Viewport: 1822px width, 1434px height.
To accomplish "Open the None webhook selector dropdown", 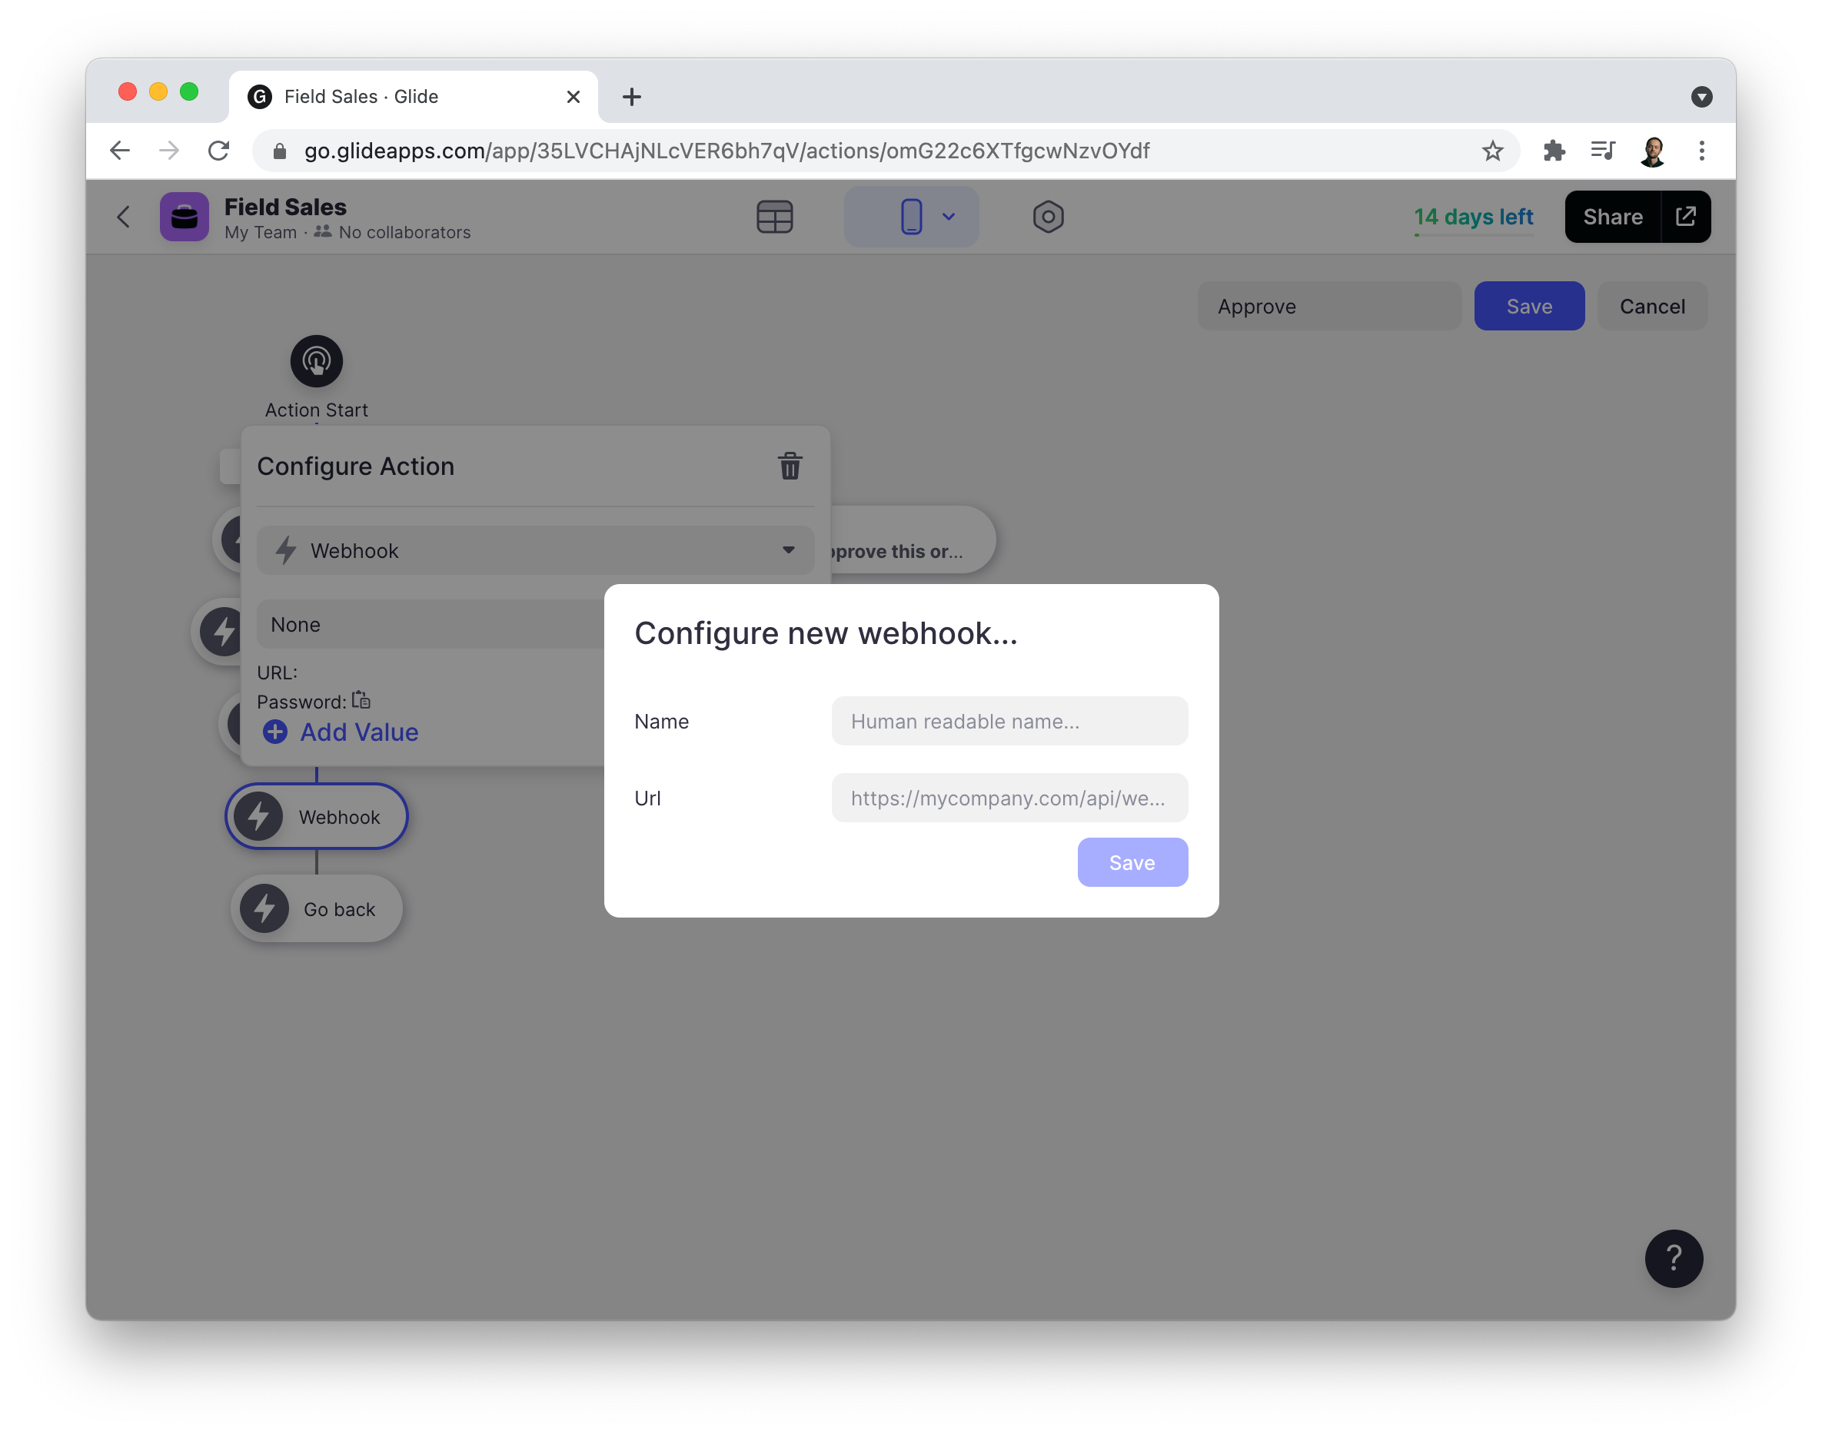I will pyautogui.click(x=430, y=624).
